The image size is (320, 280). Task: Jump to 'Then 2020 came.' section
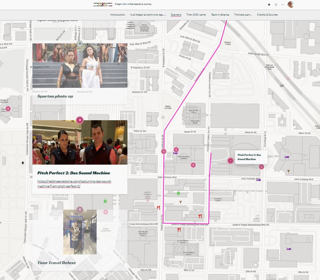click(x=196, y=15)
